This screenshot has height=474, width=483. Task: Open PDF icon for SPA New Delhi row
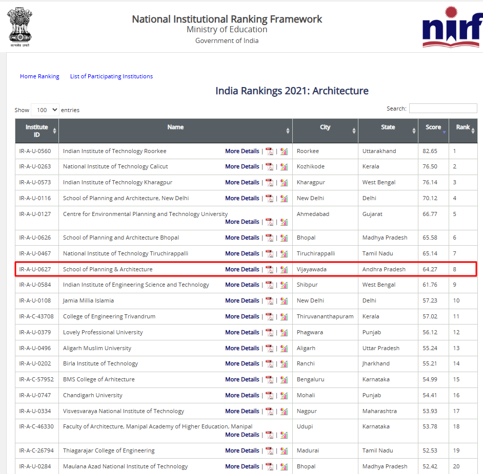click(270, 199)
